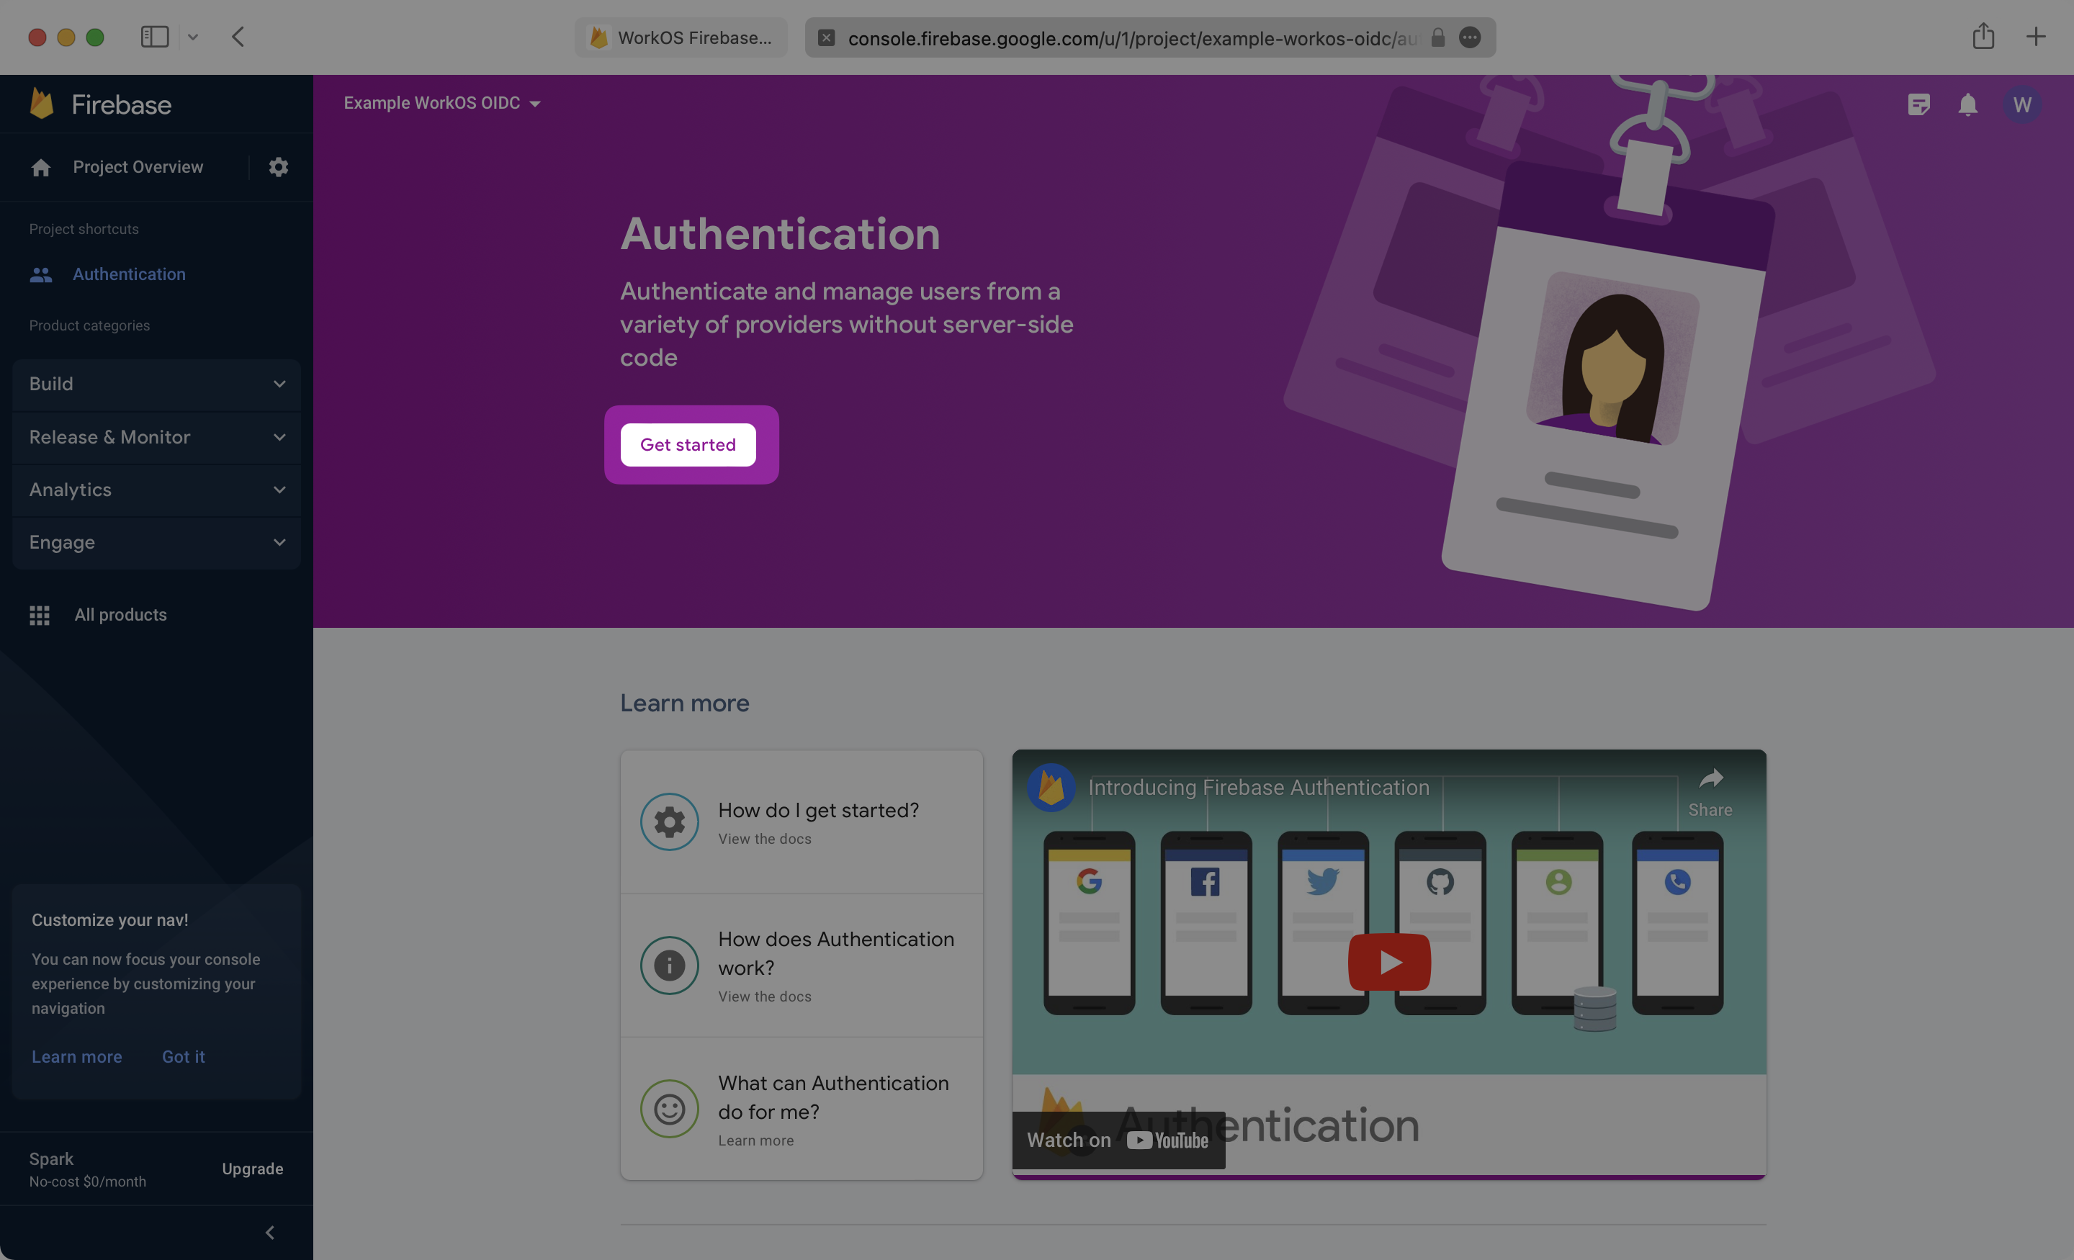
Task: Collapse the Firebase navigation sidebar
Action: tap(269, 1232)
